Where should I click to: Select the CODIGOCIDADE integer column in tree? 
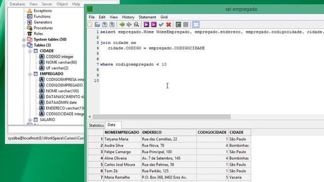[x=65, y=114]
